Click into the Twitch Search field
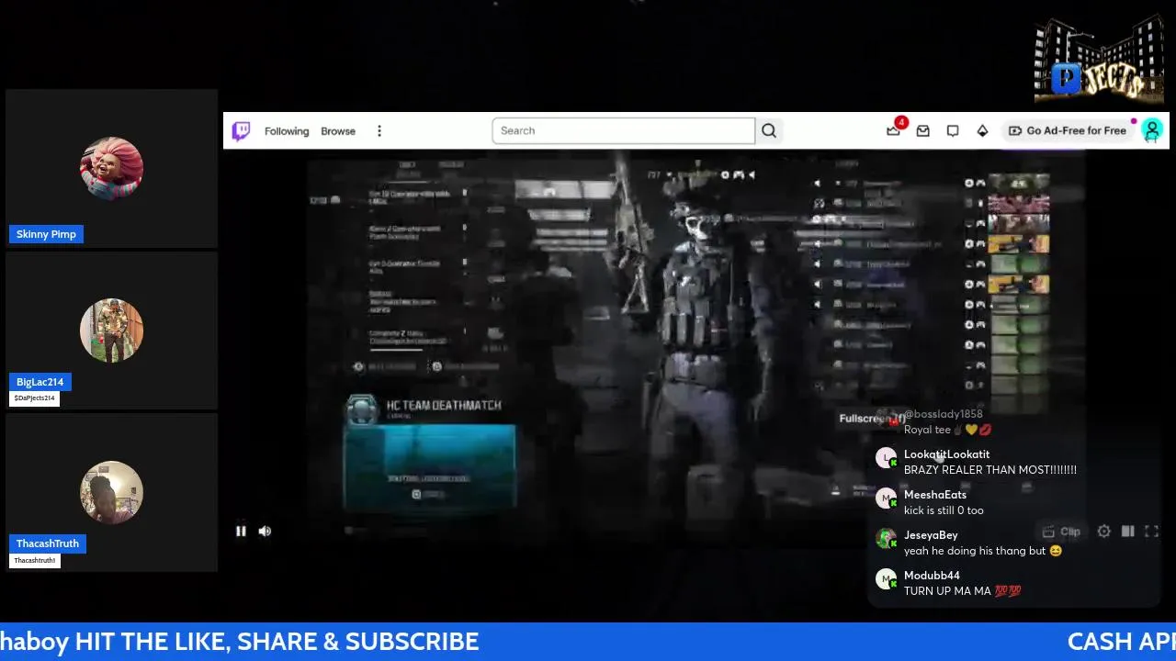This screenshot has height=661, width=1176. [x=623, y=130]
